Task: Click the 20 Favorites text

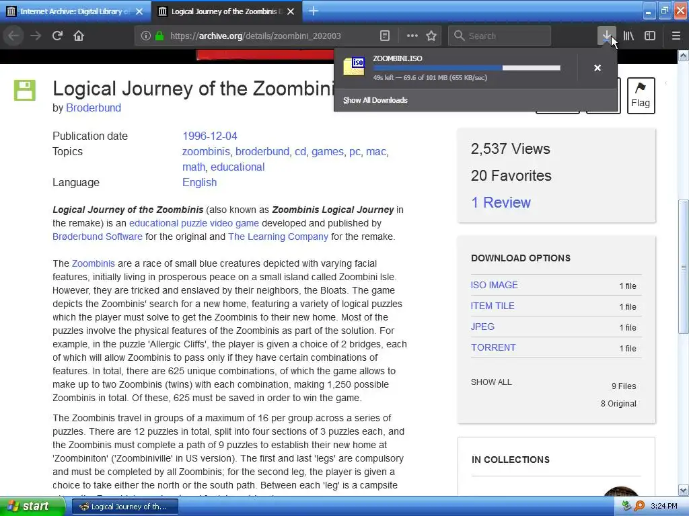Action: point(511,175)
